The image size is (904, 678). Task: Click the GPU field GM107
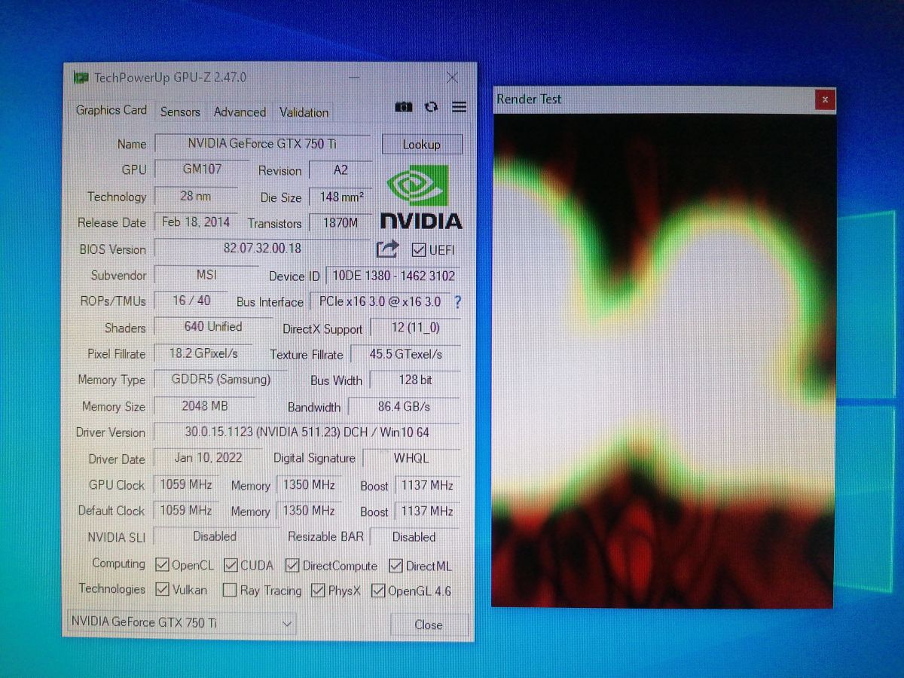click(x=202, y=169)
